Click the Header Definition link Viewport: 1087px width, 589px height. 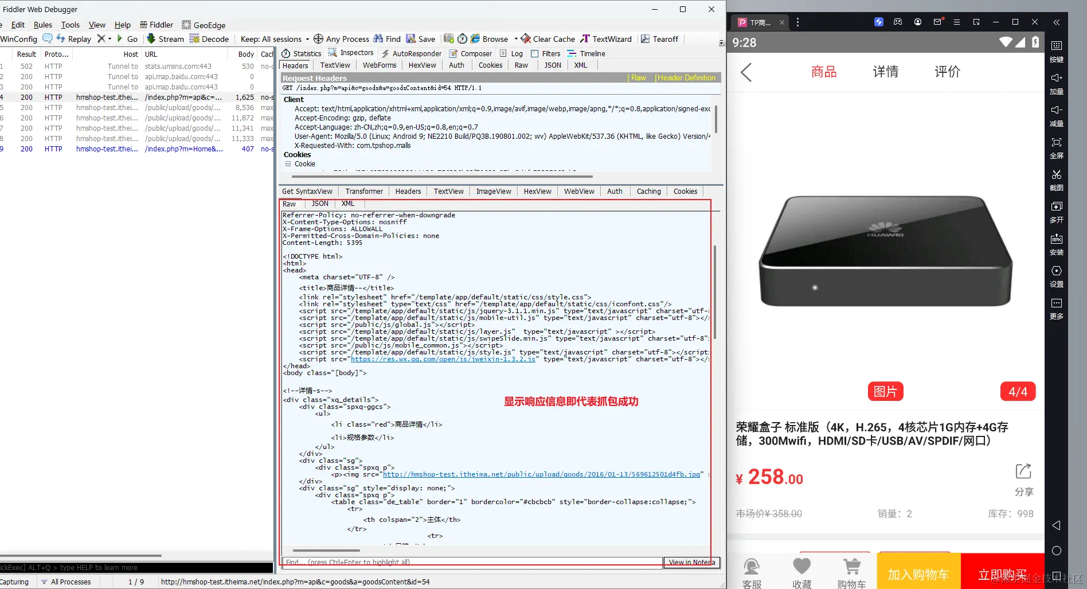tap(685, 78)
